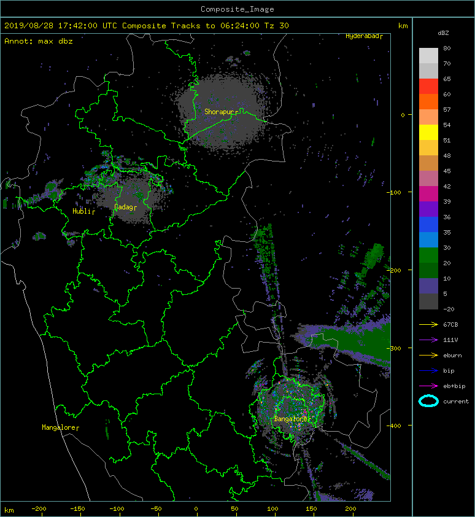Click the 200 tick on the bottom axis
Screen dimensions: 475x517
click(x=350, y=509)
